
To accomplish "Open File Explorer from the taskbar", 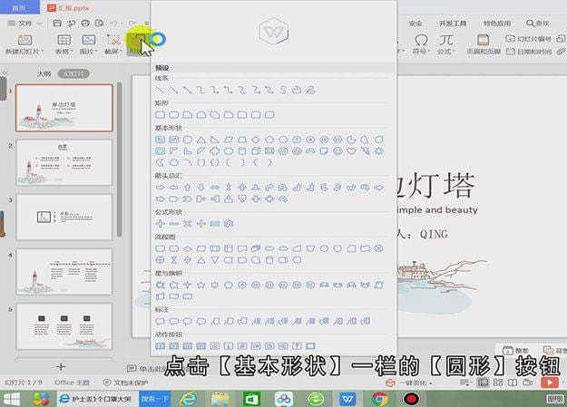I will pyautogui.click(x=220, y=399).
